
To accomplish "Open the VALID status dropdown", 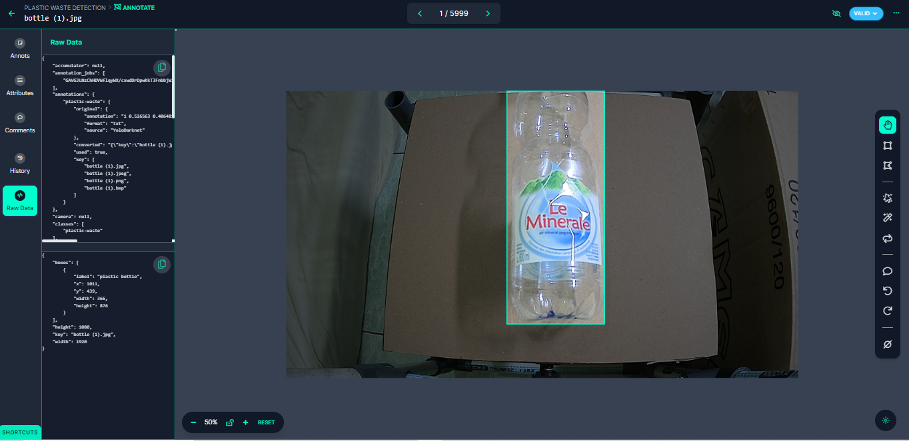I will coord(866,13).
